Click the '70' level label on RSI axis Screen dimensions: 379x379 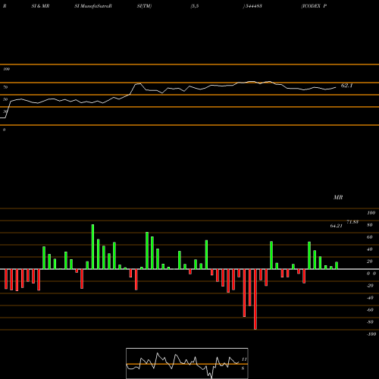tap(5, 87)
